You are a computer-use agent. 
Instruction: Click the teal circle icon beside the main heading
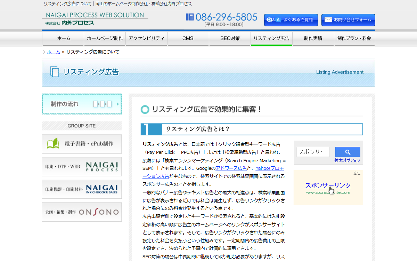(x=145, y=109)
